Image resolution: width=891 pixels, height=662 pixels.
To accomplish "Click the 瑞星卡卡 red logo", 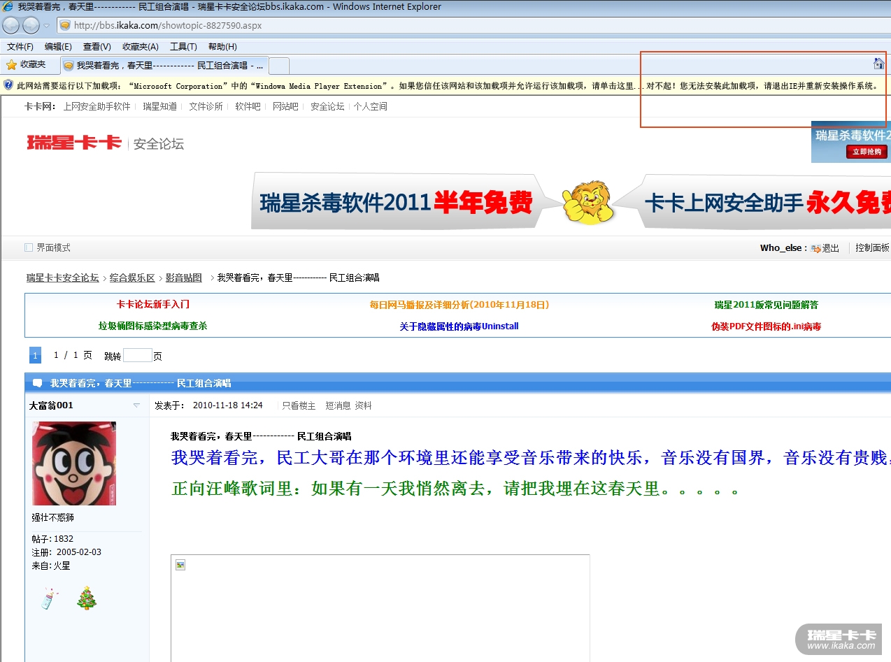I will (74, 143).
